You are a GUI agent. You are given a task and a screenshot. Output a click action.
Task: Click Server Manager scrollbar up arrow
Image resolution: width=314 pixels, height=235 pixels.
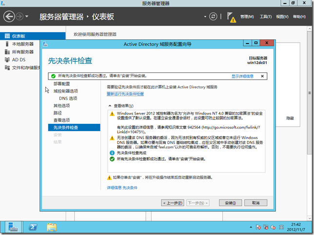tap(310, 29)
